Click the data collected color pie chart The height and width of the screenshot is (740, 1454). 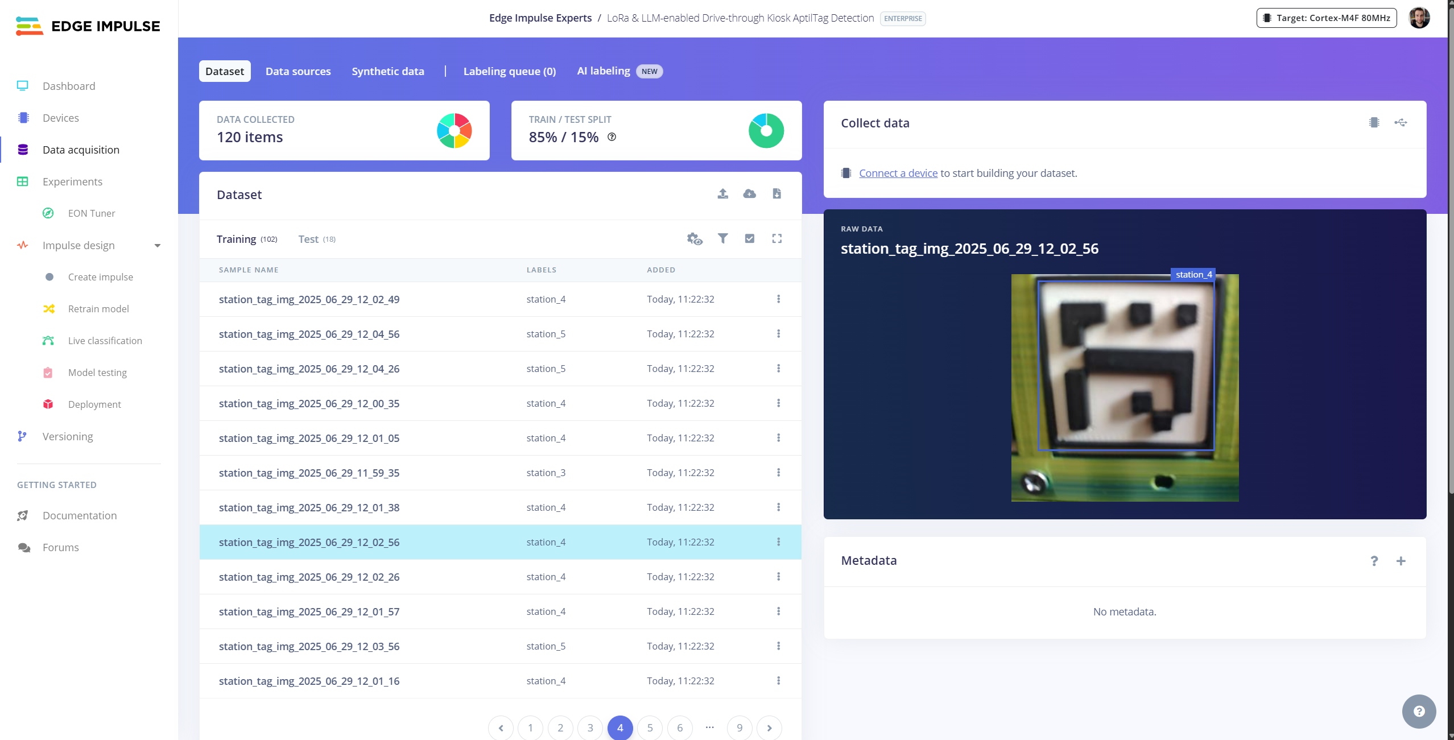coord(454,131)
